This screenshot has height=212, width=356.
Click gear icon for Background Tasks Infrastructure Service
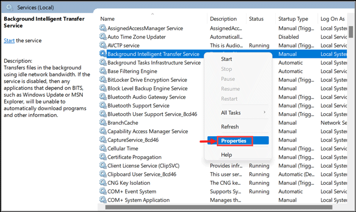point(103,63)
